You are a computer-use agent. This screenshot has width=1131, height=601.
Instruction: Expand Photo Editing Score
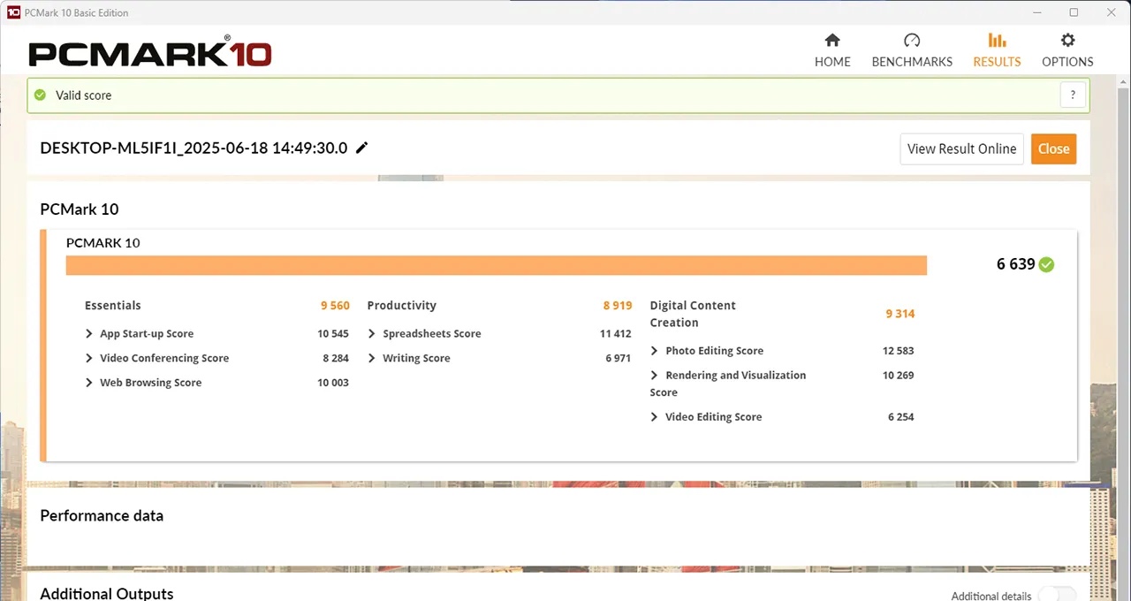pyautogui.click(x=655, y=351)
